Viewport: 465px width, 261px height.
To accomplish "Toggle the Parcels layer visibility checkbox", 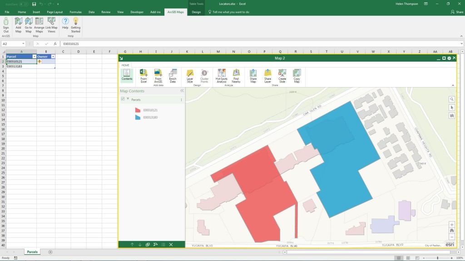I will pyautogui.click(x=123, y=99).
